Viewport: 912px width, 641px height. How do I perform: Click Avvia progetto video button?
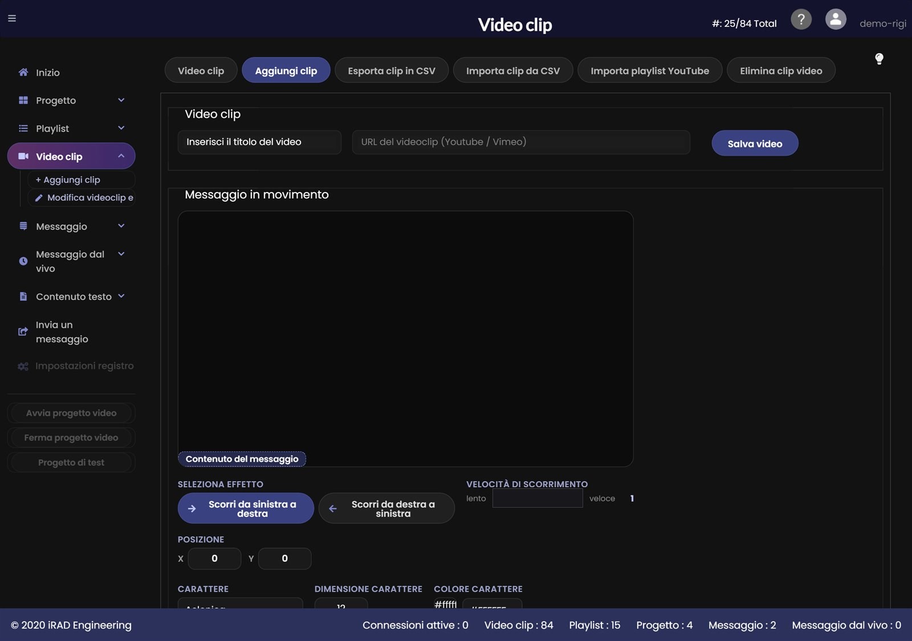click(71, 413)
